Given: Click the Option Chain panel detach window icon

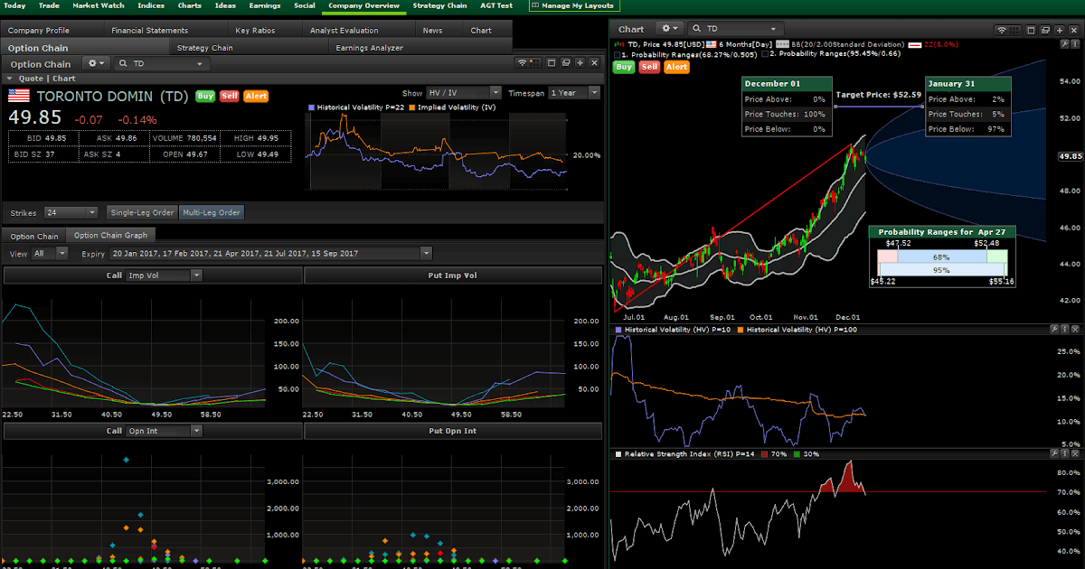Looking at the screenshot, I should pyautogui.click(x=564, y=63).
